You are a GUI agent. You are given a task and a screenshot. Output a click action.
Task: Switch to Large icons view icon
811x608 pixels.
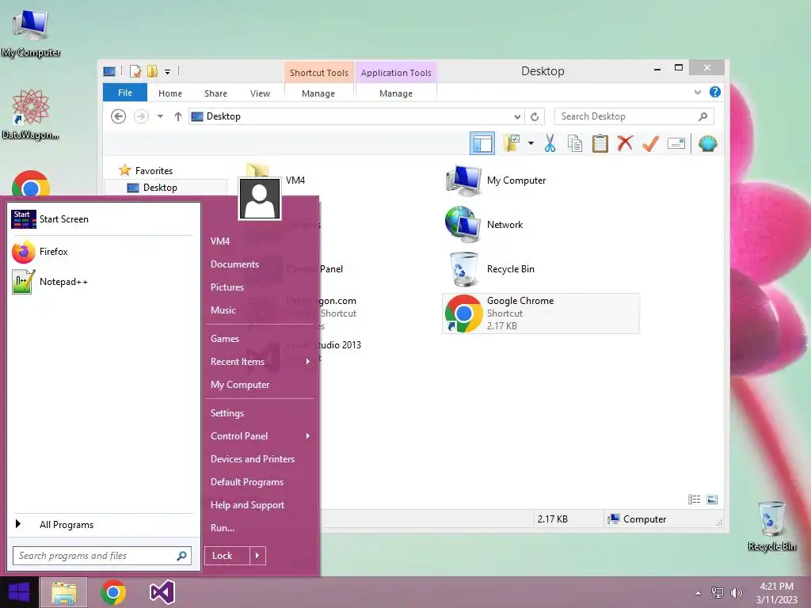[x=712, y=499]
